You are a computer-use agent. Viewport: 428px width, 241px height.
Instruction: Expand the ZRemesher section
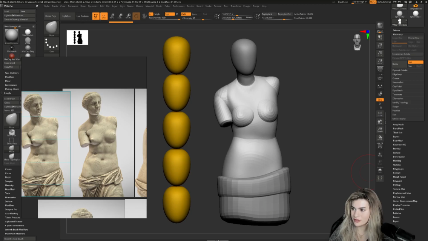[x=398, y=98]
